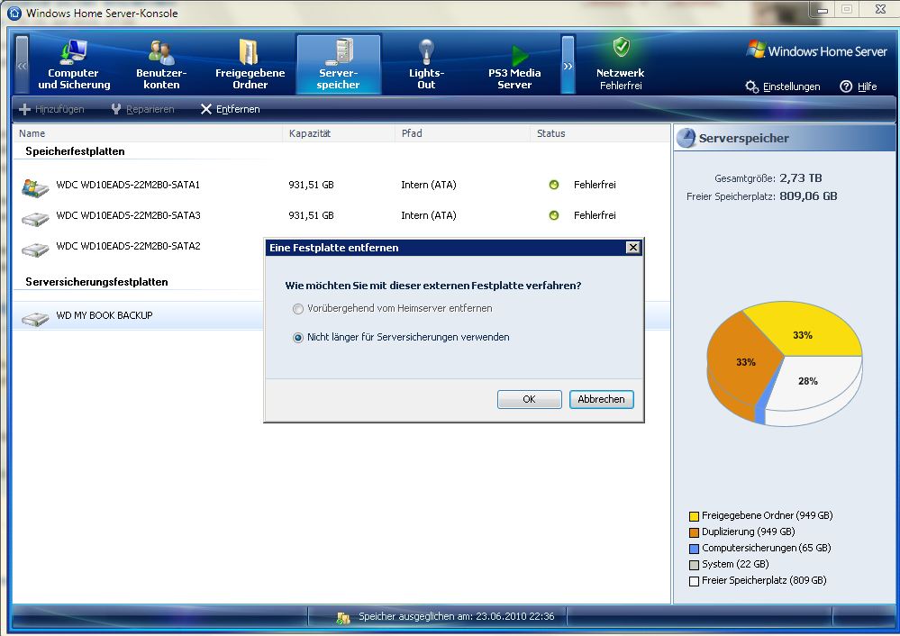Click the yellow 33% pie slice
This screenshot has width=900, height=636.
(803, 332)
